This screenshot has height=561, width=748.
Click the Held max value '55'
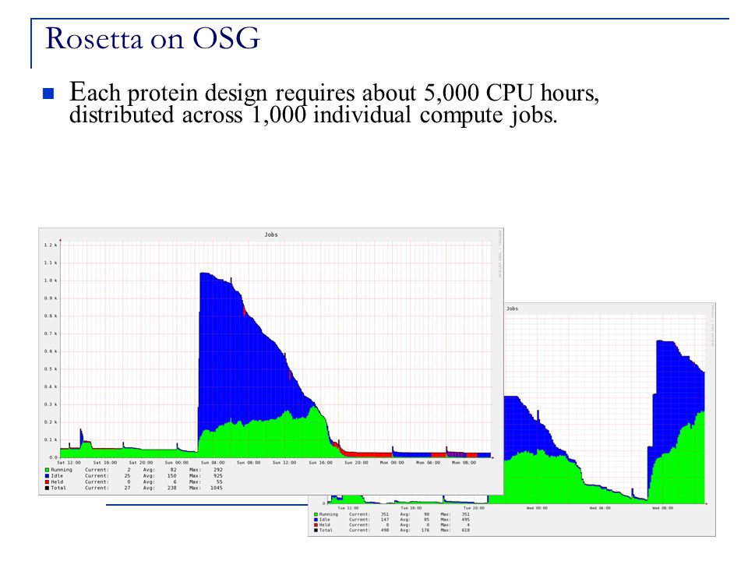click(220, 482)
